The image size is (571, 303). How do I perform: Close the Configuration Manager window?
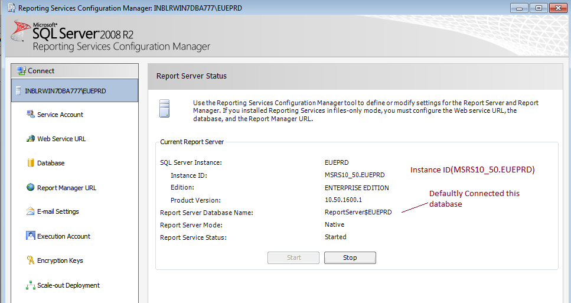(558, 8)
